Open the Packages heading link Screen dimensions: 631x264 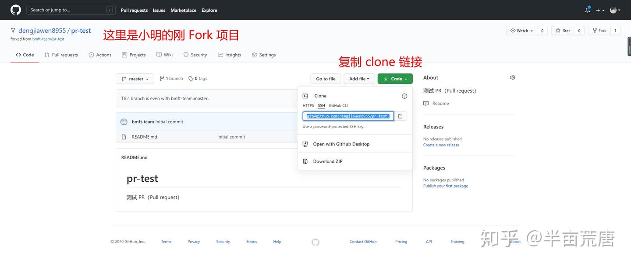tap(434, 168)
